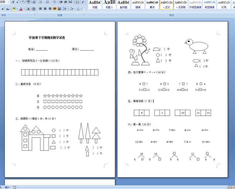Toggle Justify alignment

(x=55, y=9)
